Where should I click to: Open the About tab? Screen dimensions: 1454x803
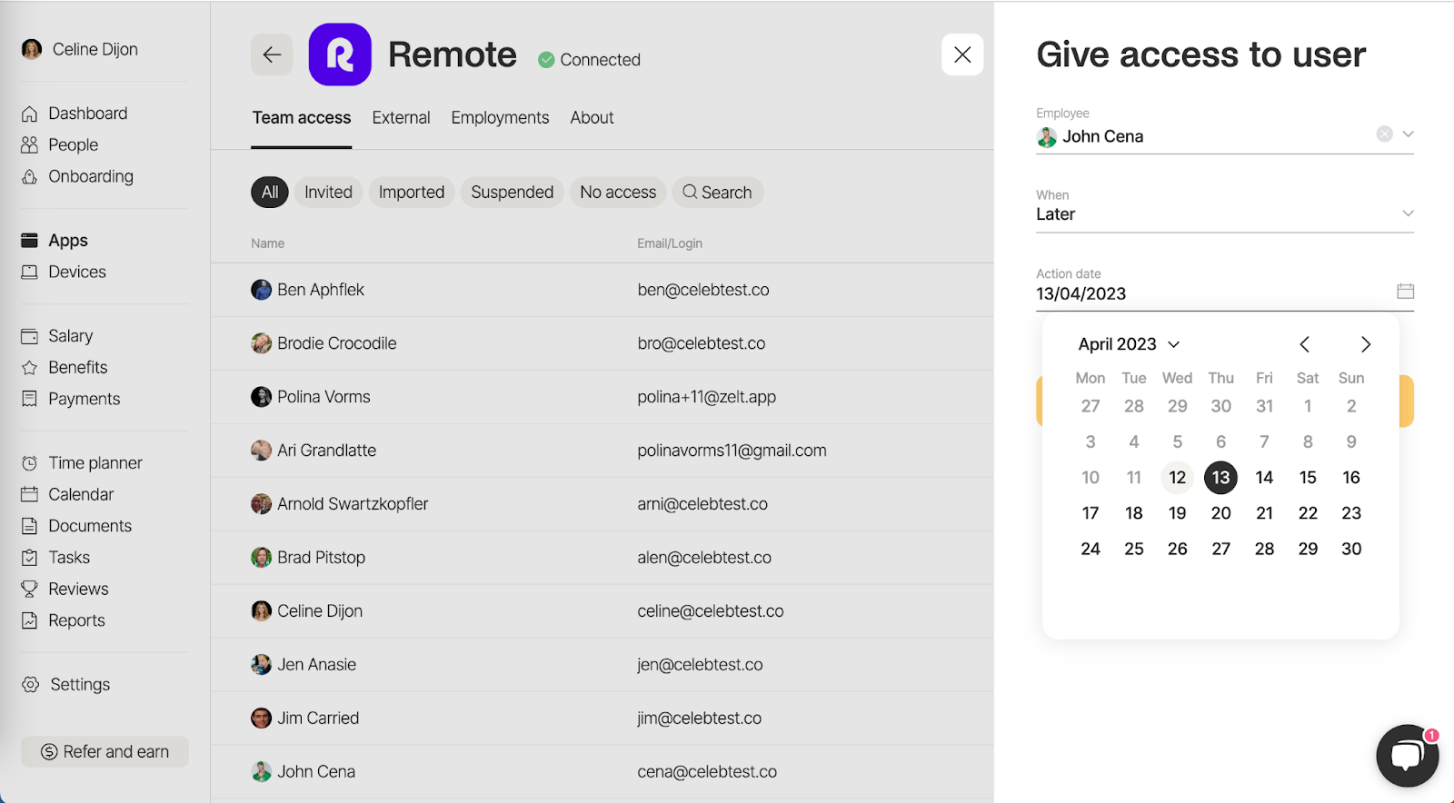592,118
